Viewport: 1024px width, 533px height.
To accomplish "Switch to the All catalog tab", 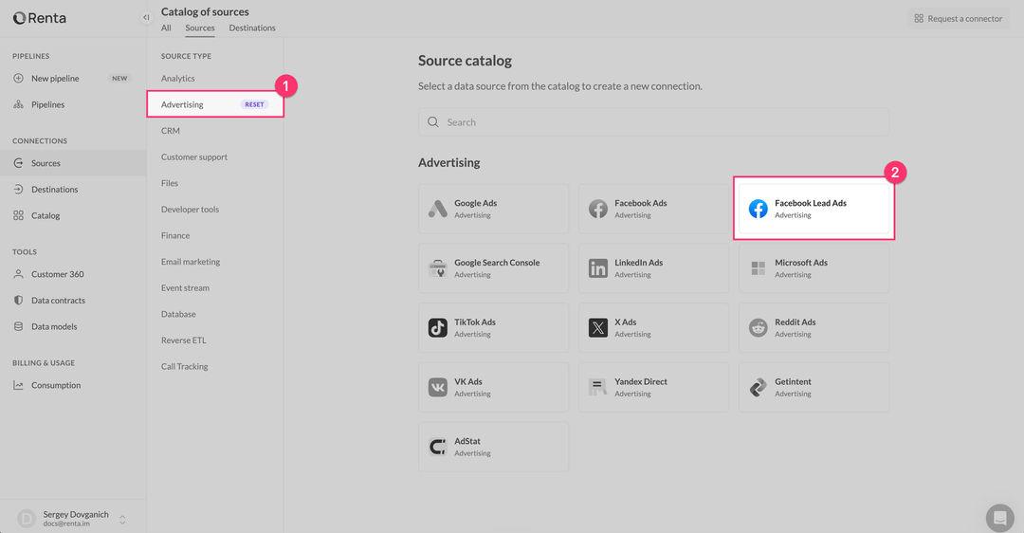I will (166, 28).
